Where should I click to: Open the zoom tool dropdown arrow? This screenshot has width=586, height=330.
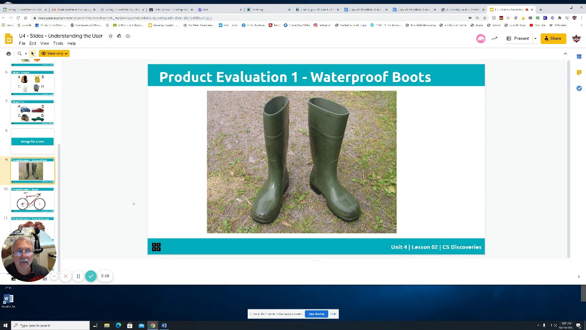(x=26, y=54)
